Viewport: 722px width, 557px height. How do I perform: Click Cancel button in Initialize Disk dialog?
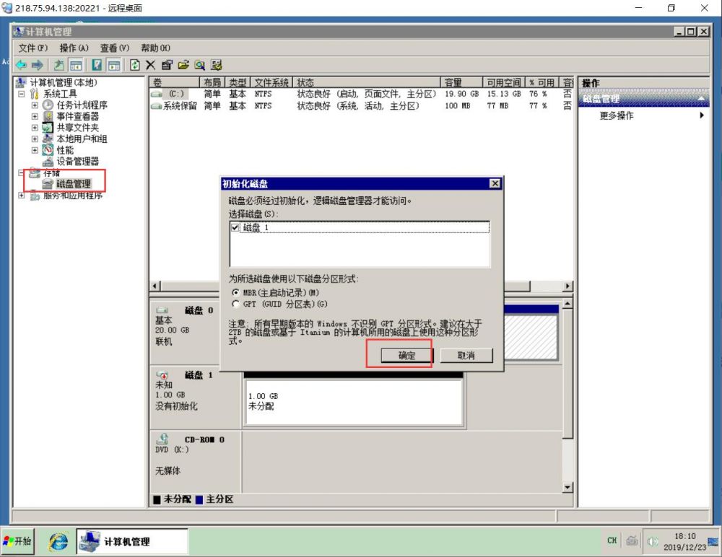coord(466,356)
